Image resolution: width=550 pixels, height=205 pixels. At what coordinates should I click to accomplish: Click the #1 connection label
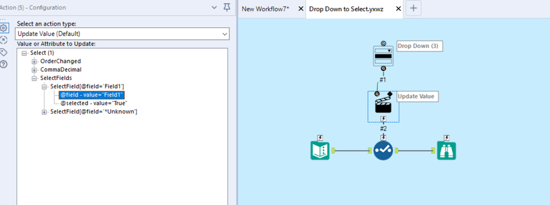[x=383, y=79]
